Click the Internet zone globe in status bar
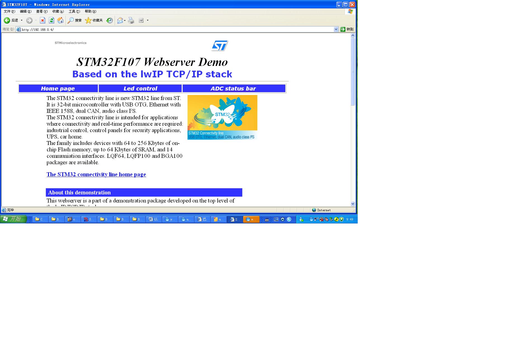This screenshot has height=355, width=517. click(314, 210)
